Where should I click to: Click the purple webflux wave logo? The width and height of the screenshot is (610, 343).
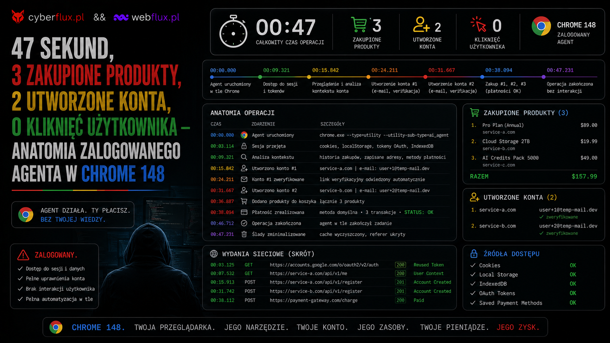(121, 17)
